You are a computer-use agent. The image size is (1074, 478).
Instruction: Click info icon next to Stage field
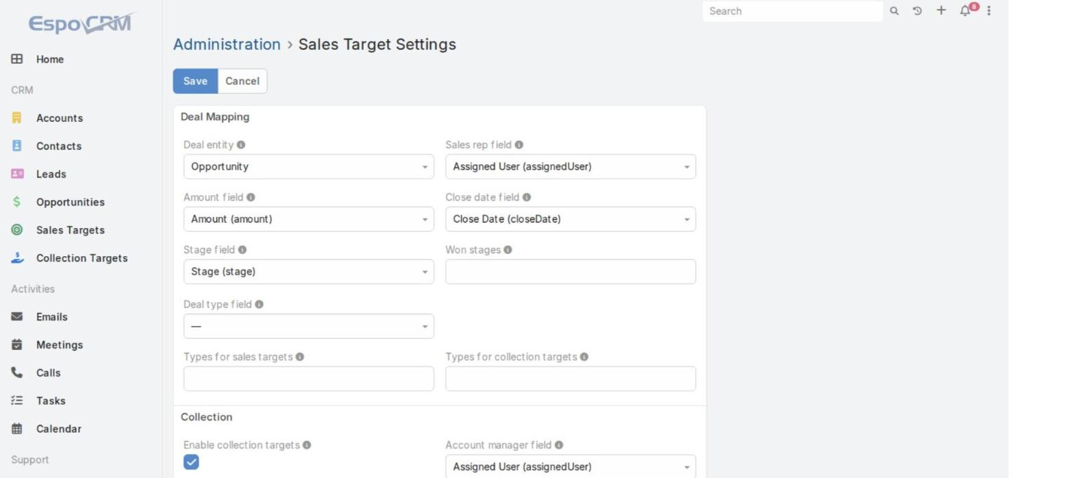point(242,250)
